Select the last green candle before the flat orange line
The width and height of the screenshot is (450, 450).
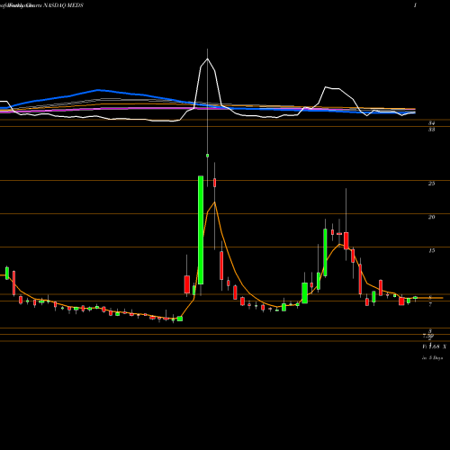point(415,298)
